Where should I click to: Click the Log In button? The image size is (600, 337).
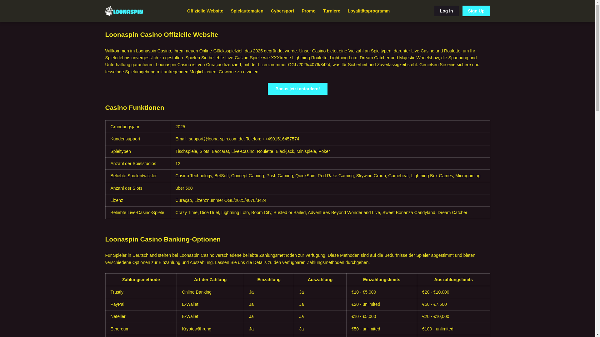pos(446,11)
